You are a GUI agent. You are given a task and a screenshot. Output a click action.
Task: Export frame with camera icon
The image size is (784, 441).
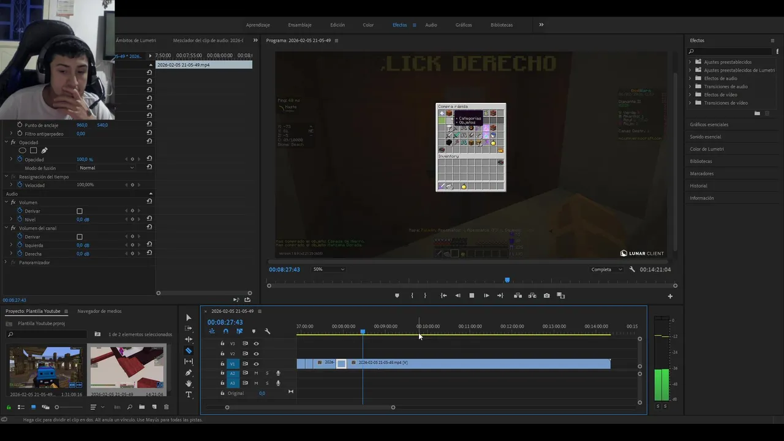[x=546, y=296]
